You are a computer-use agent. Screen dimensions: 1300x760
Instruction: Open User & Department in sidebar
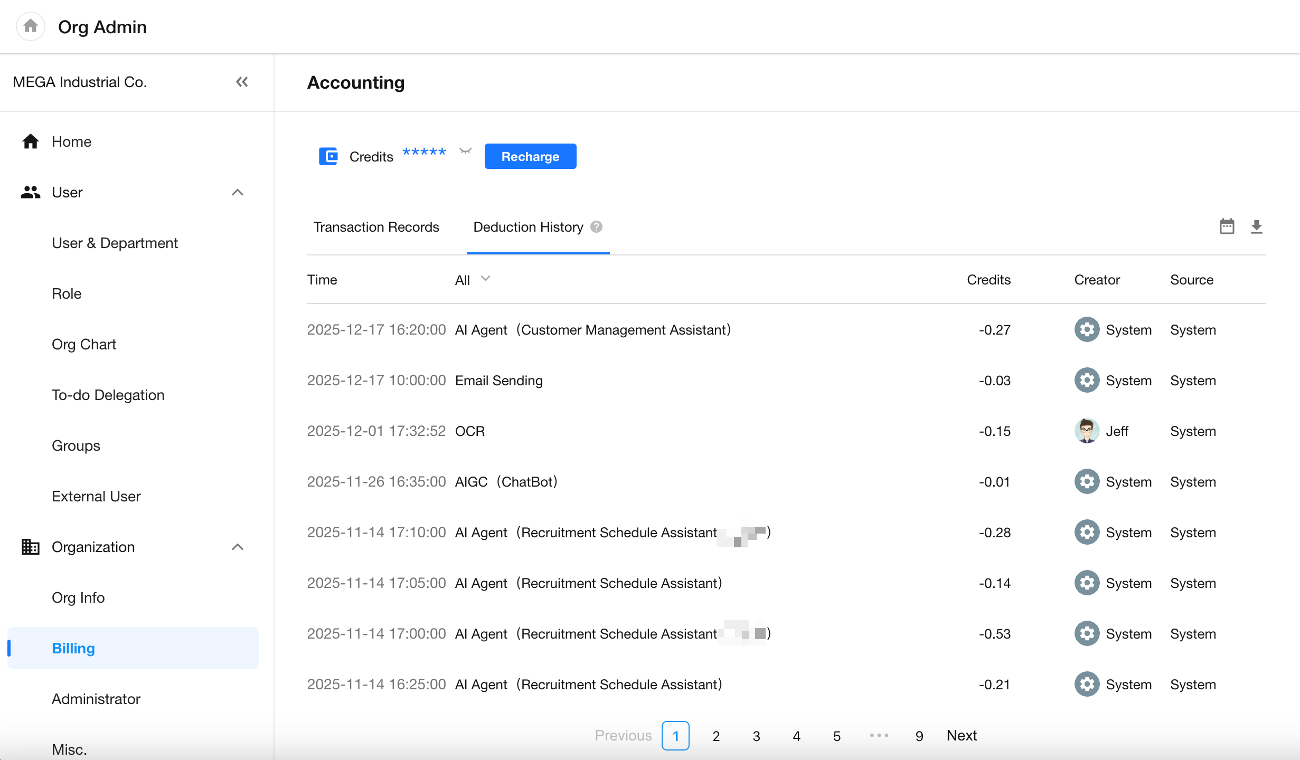point(115,243)
